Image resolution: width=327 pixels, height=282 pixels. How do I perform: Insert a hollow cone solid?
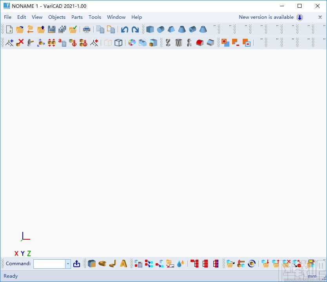pos(203,29)
